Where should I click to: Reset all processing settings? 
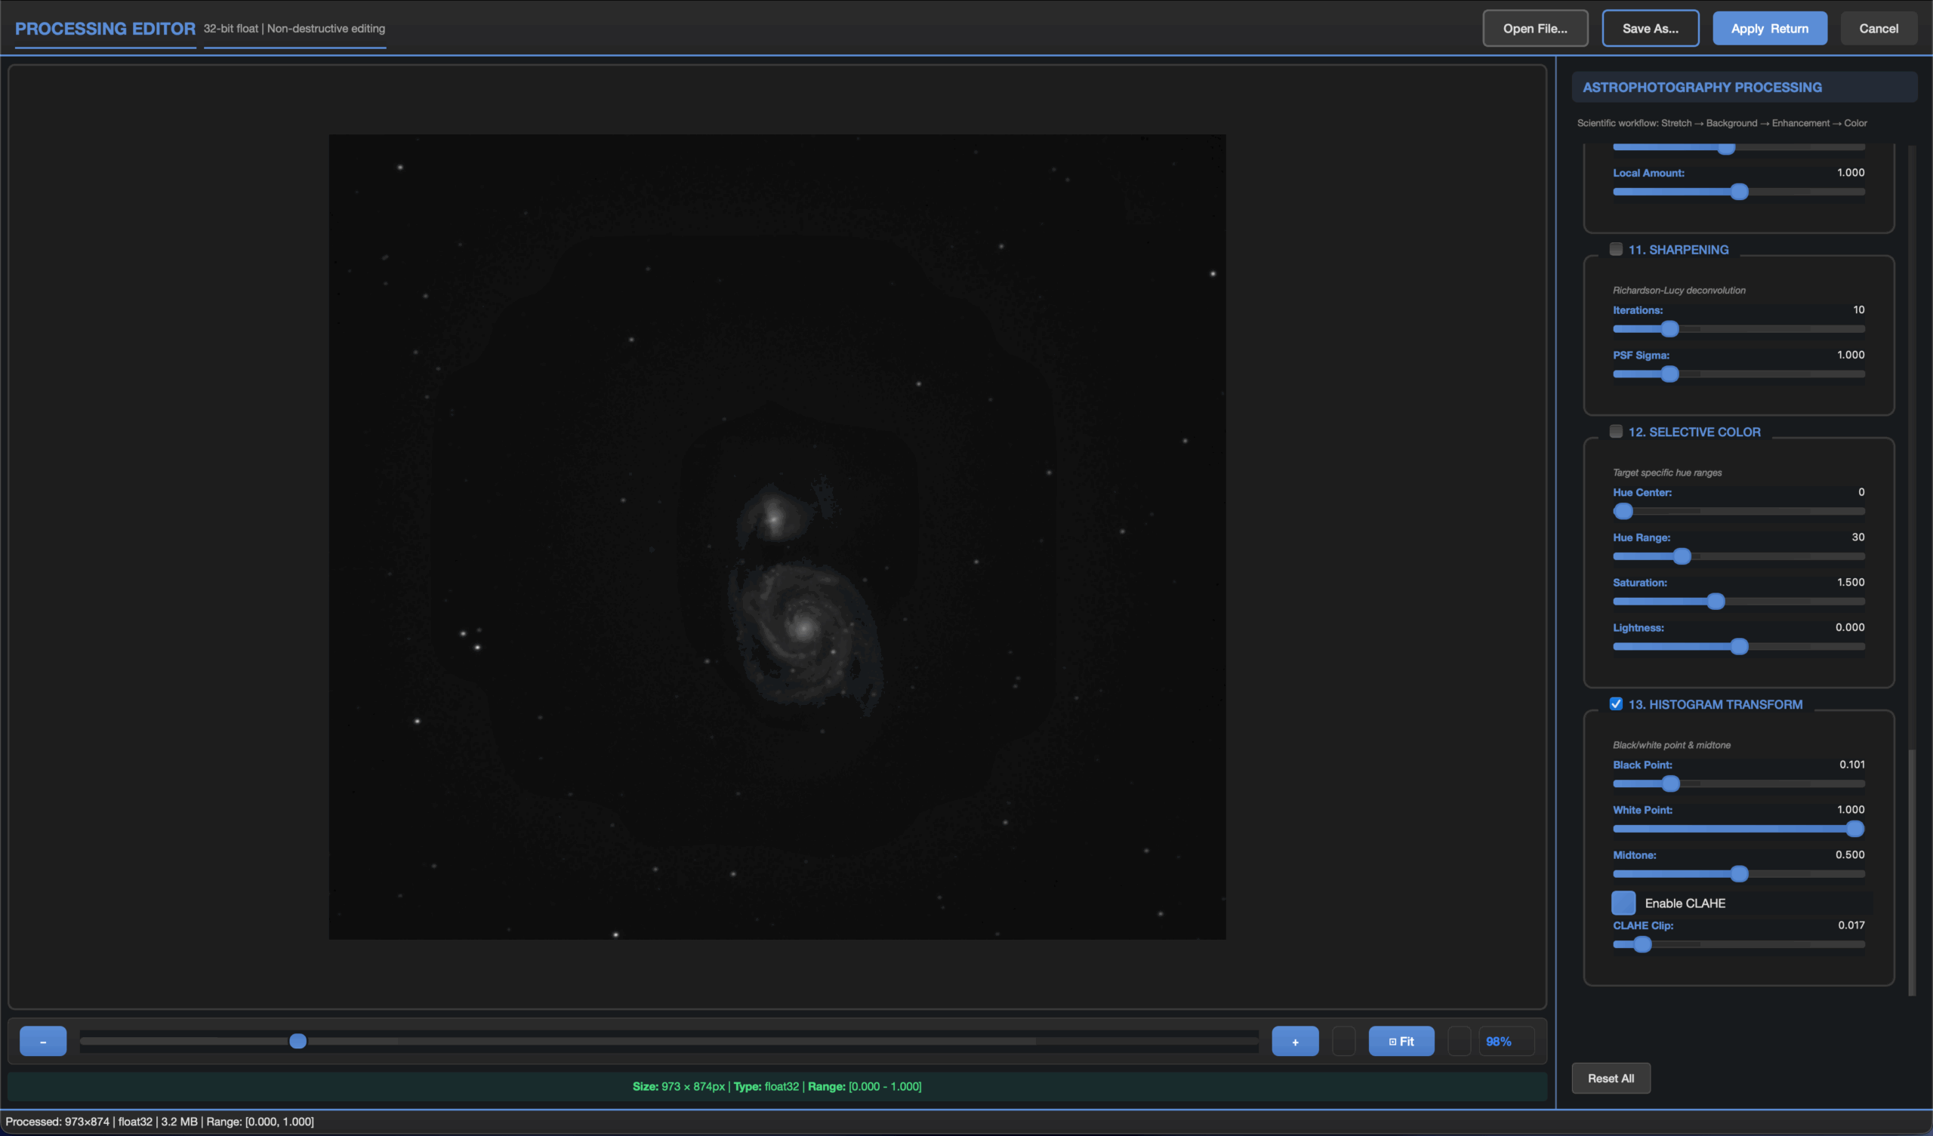(1611, 1078)
